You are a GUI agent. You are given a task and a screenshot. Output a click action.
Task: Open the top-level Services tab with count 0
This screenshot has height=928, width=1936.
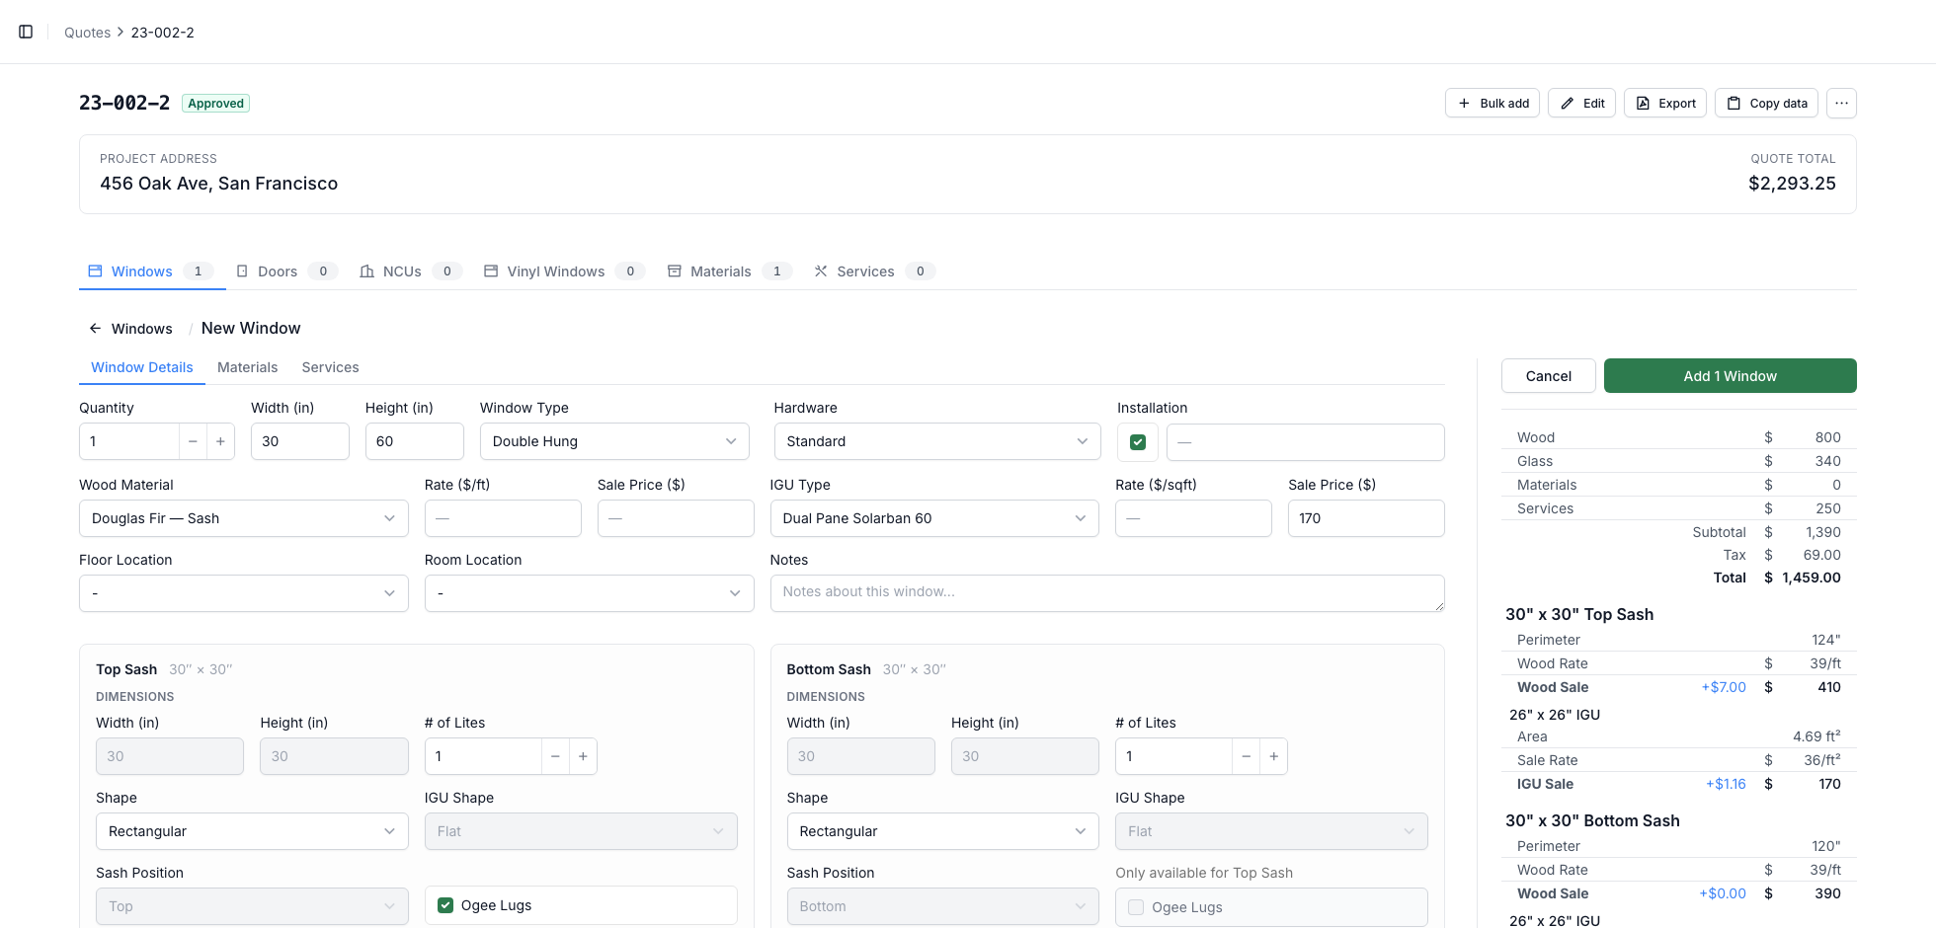[x=874, y=271]
